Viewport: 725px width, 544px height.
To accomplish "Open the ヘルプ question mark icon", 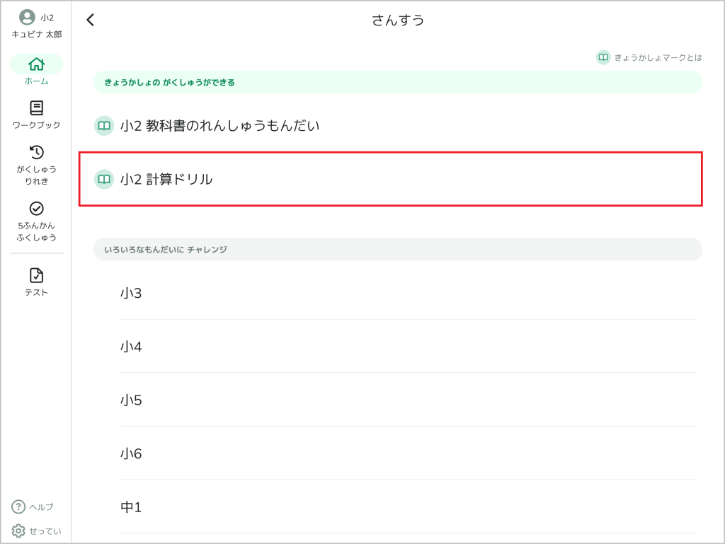I will coord(18,507).
